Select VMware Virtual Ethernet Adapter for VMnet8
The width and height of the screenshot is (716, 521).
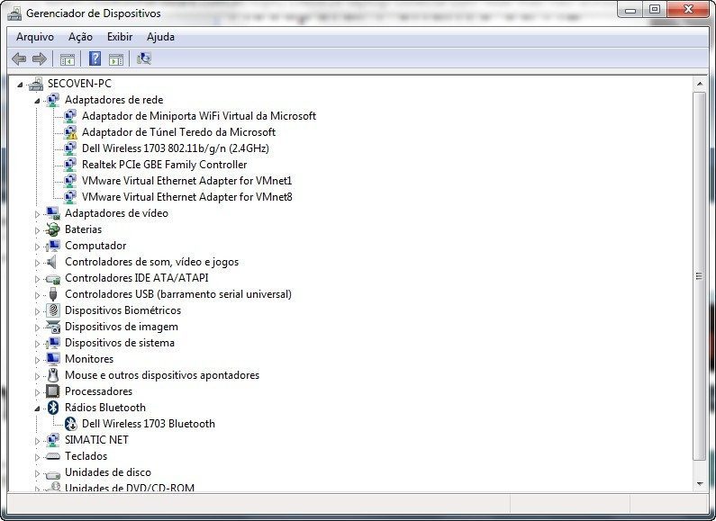point(186,197)
